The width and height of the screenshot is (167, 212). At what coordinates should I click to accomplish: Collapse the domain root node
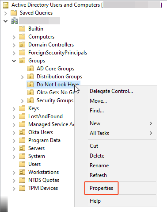point(6,21)
